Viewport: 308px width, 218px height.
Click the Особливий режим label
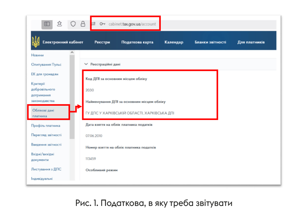click(102, 170)
